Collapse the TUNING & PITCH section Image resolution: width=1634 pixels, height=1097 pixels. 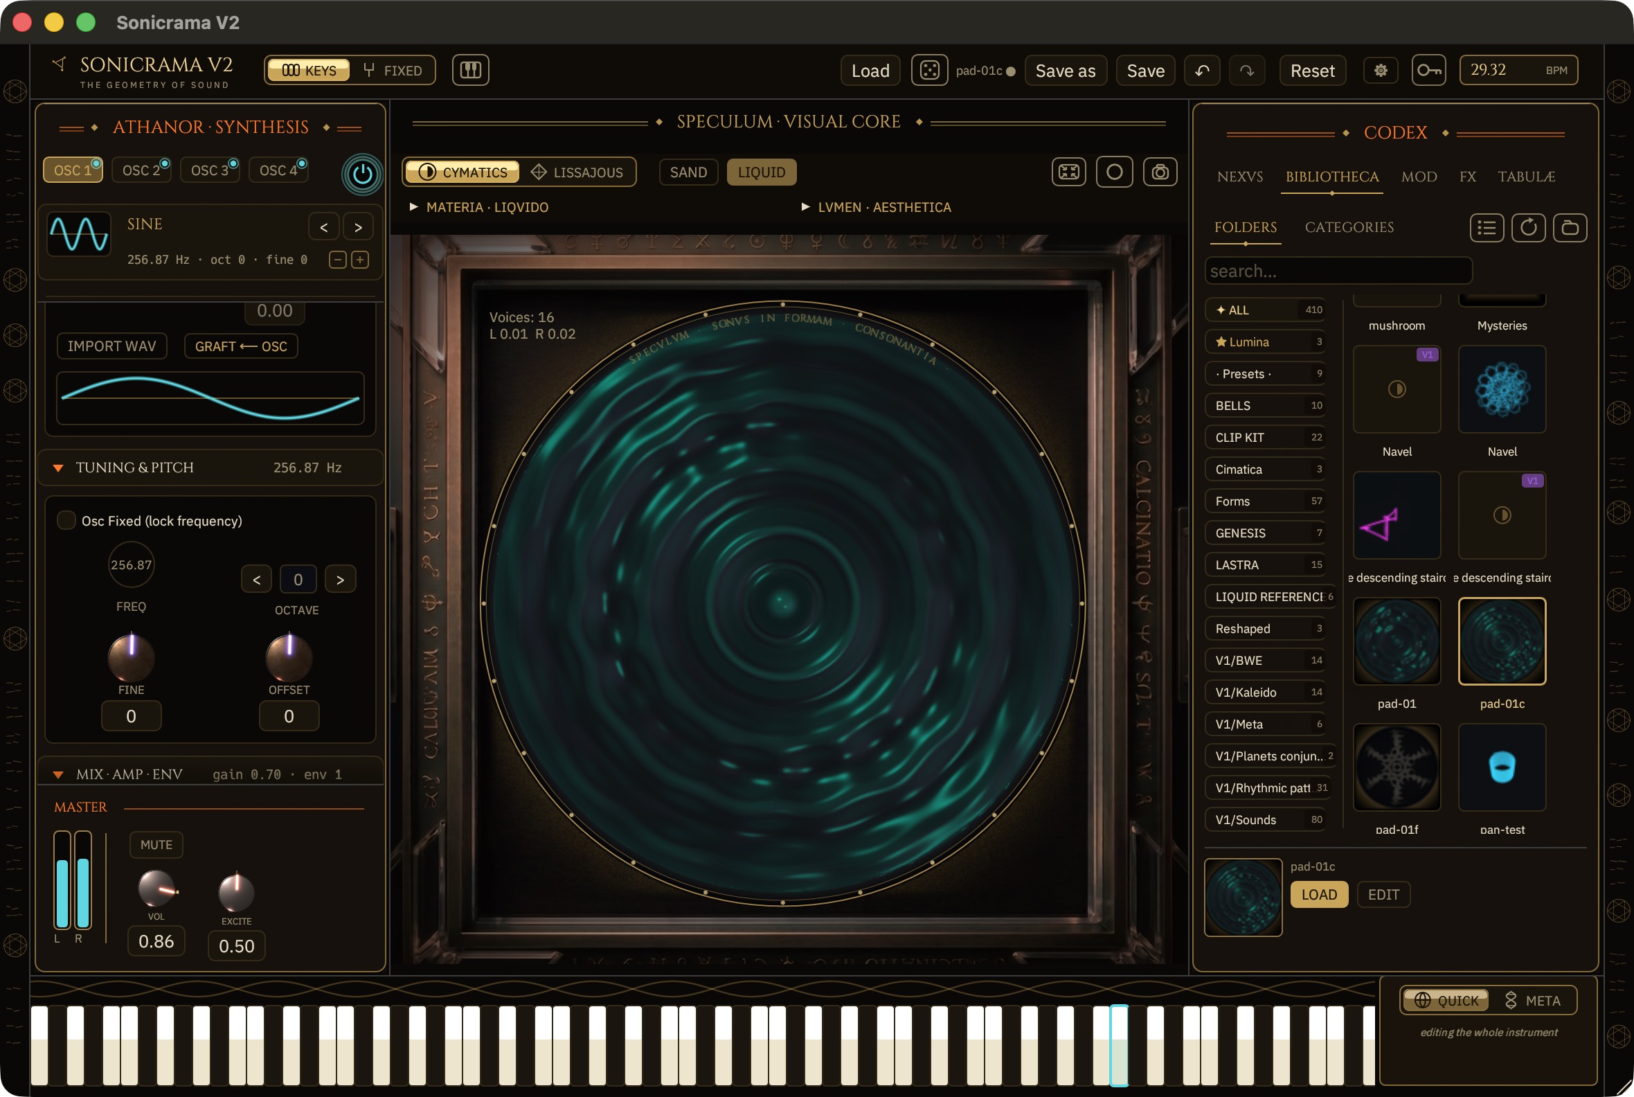(59, 468)
